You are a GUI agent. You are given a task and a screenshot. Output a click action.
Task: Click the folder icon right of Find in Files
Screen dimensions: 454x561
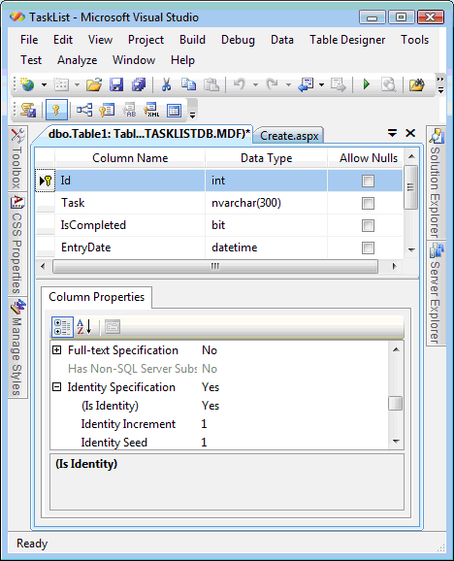click(x=417, y=84)
